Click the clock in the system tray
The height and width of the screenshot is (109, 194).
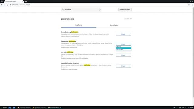click(x=191, y=108)
